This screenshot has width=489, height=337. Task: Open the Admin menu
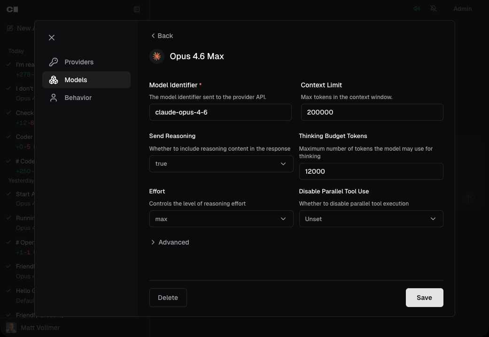tap(463, 9)
